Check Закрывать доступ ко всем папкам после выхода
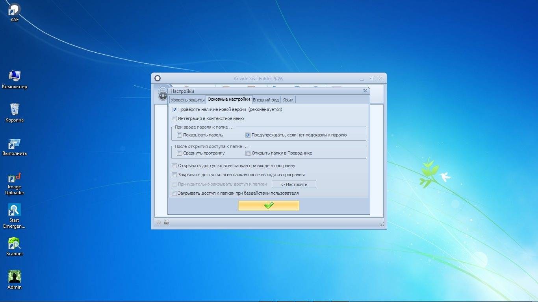 [174, 175]
